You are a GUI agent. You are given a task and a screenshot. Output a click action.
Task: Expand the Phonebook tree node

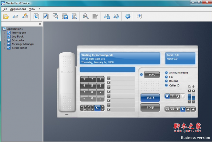click(5, 33)
